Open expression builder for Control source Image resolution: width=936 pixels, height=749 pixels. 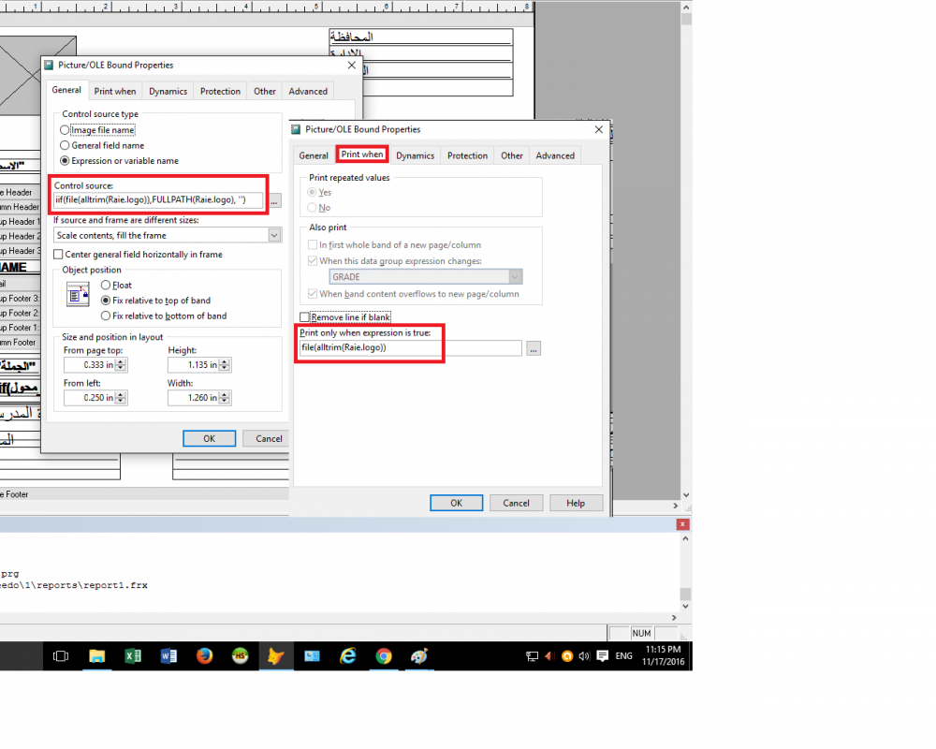click(274, 201)
